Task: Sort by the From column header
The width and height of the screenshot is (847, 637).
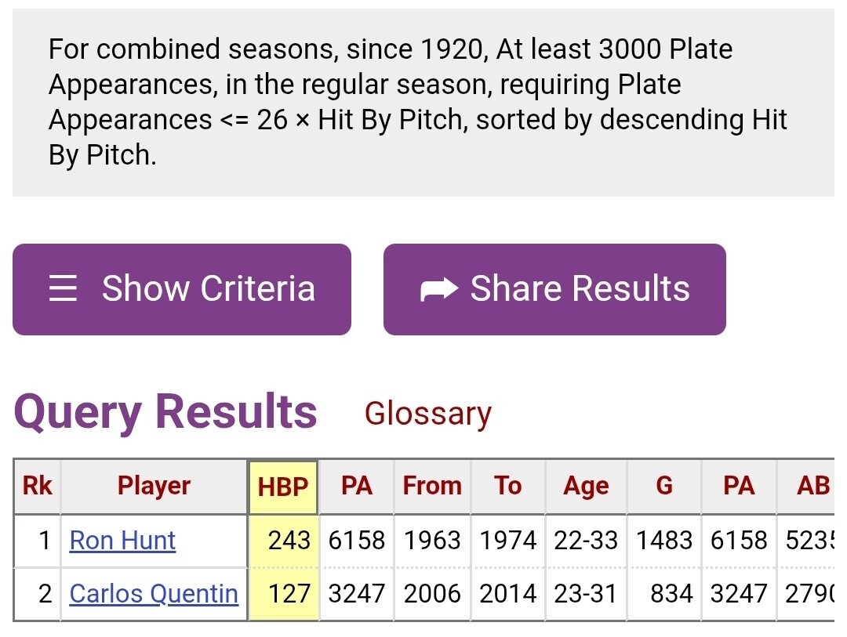Action: [x=432, y=487]
